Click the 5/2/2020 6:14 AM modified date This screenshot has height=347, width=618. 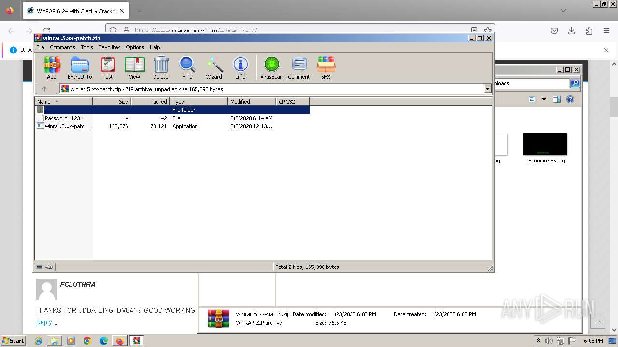[x=251, y=118]
